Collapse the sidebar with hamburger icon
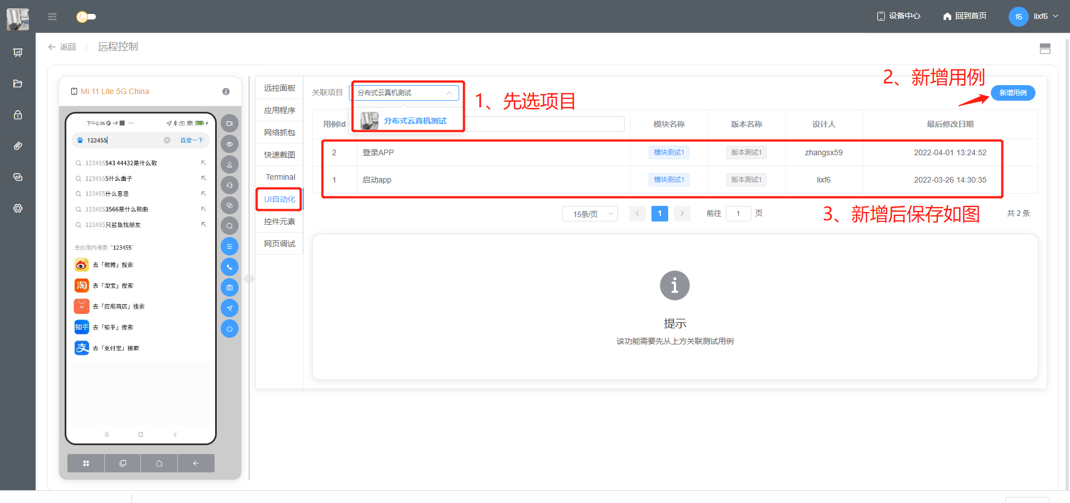 pos(52,17)
